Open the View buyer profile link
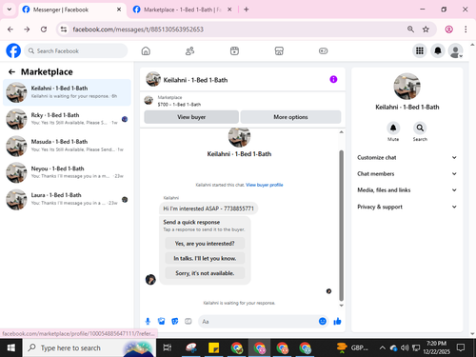The width and height of the screenshot is (476, 357). (265, 185)
